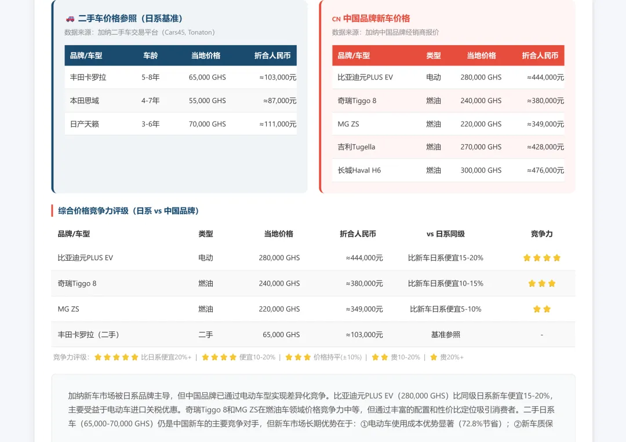Click the summary paragraph starting 加纳新车市场
The height and width of the screenshot is (442, 626).
click(311, 410)
